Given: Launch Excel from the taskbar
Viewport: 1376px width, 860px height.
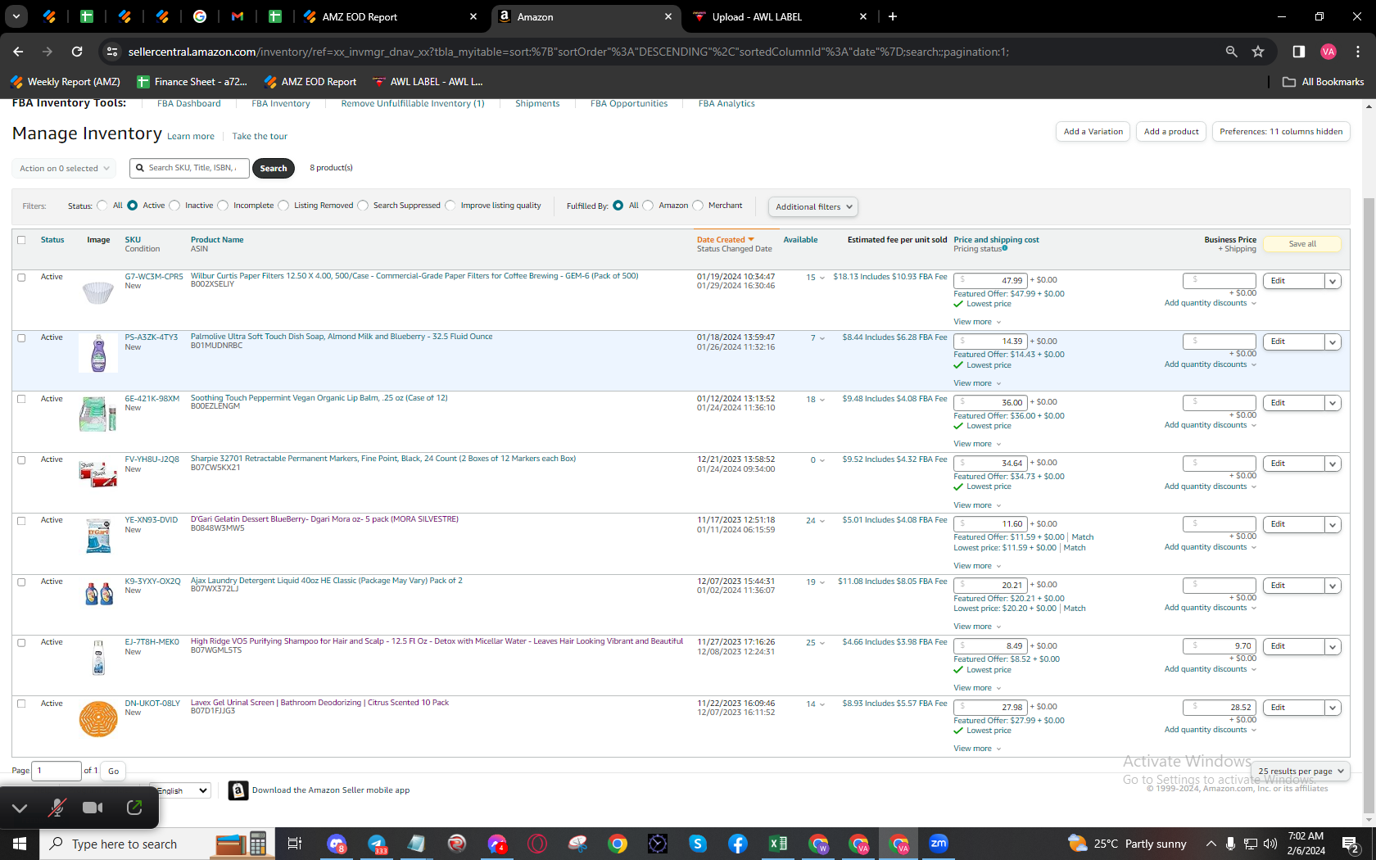Looking at the screenshot, I should click(778, 844).
